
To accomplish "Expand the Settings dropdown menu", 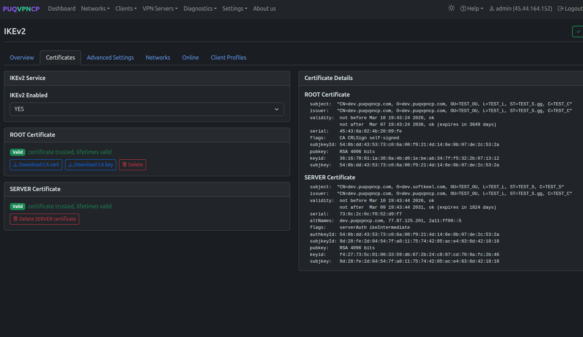I will [x=235, y=8].
